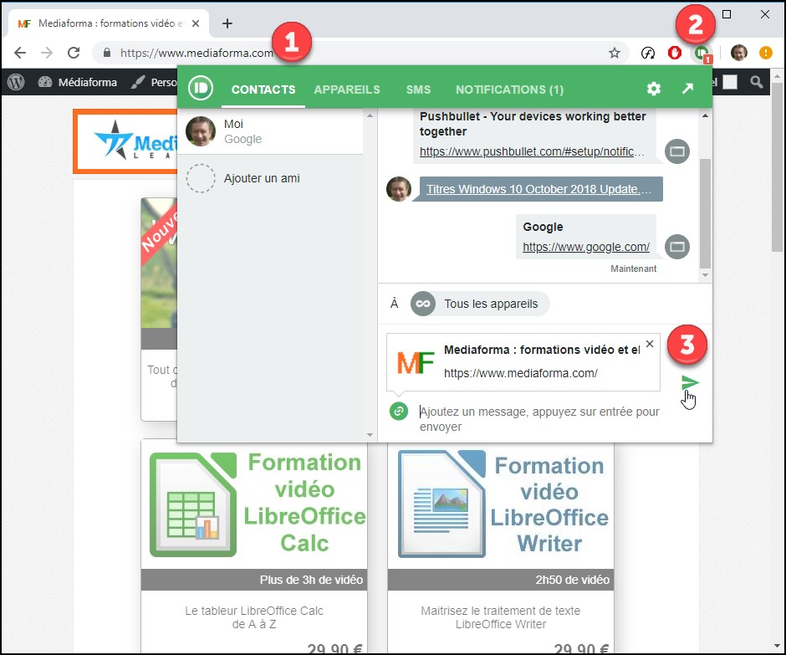Close the Mediaforma browser tab
Screen dimensions: 786x655
[196, 23]
